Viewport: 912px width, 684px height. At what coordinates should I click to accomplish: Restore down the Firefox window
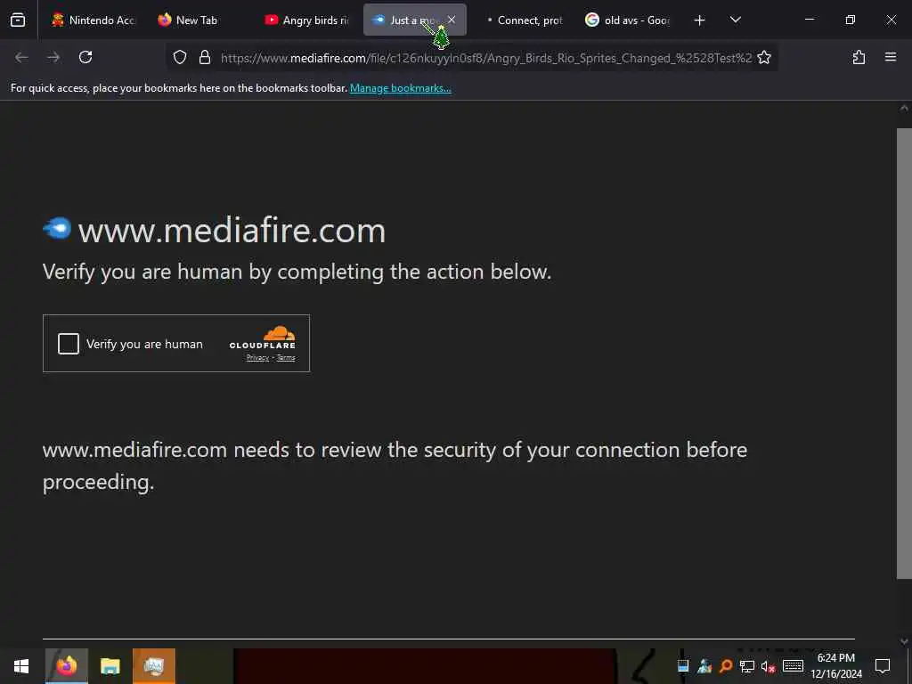point(850,20)
